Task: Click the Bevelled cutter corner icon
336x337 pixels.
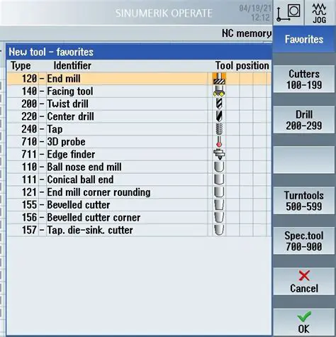Action: click(219, 217)
